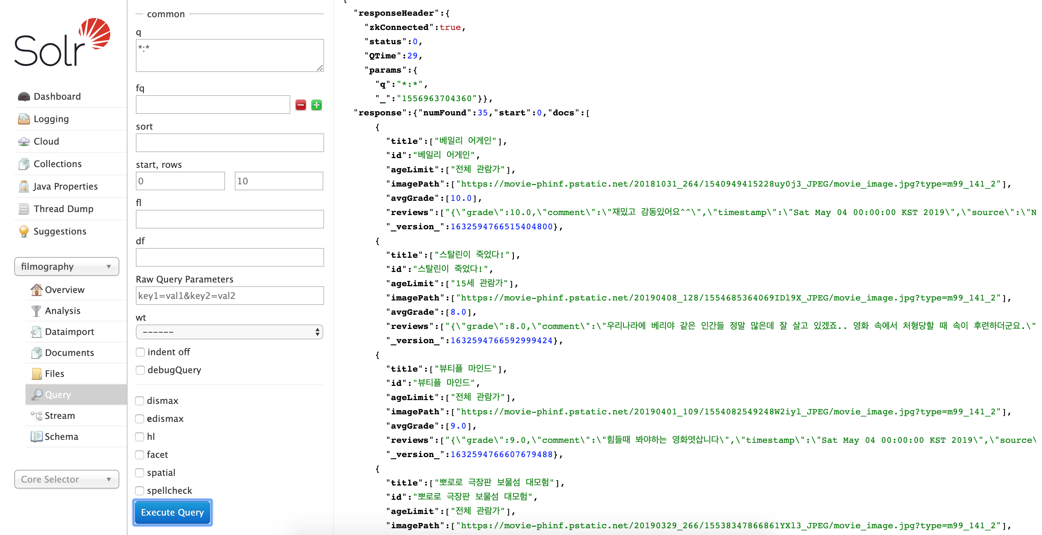This screenshot has height=535, width=1042.
Task: Enable the debugQuery checkbox
Action: coord(139,369)
